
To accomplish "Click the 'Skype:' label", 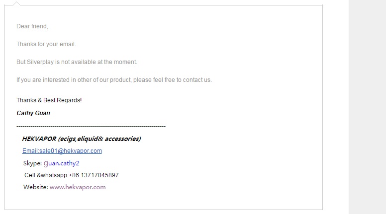I will click(32, 163).
